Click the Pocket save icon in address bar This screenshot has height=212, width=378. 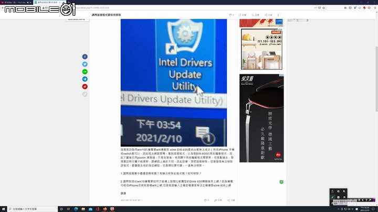pyautogui.click(x=319, y=8)
